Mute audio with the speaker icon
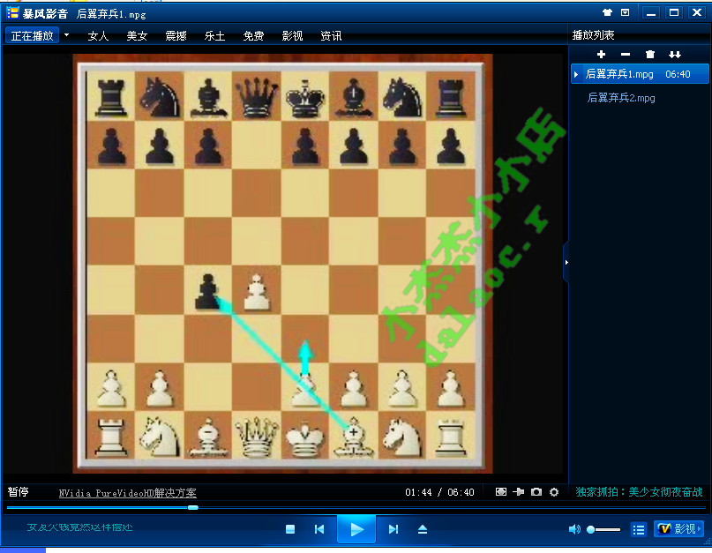 pyautogui.click(x=574, y=529)
